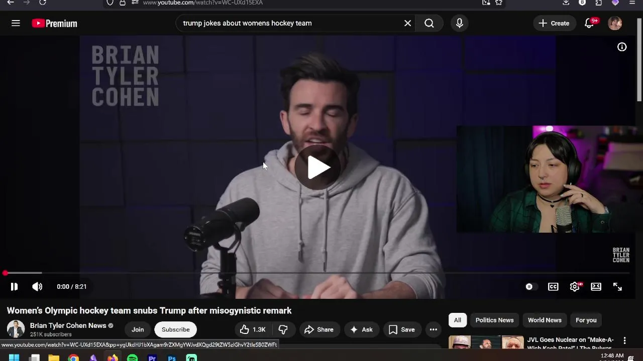The image size is (643, 361).
Task: Open the Brian Tyler Cohen News channel link
Action: tap(68, 325)
